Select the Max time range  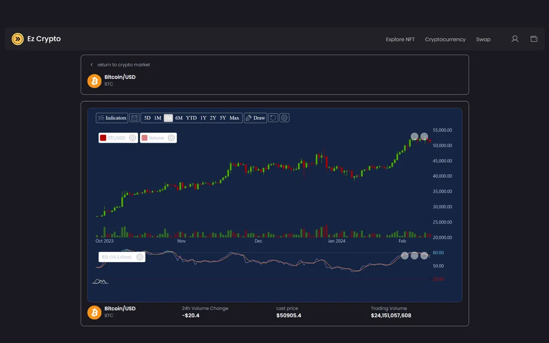(x=234, y=118)
